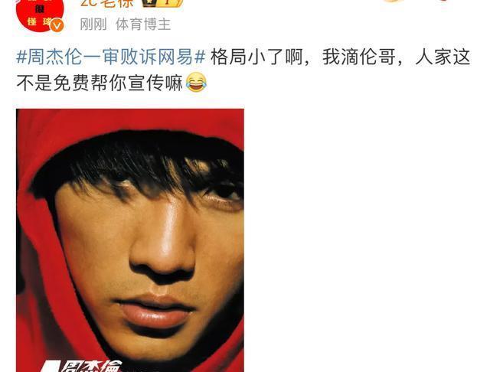Viewport: 490px width, 372px height.
Task: Open the poster's red profile avatar
Action: tap(40, 15)
